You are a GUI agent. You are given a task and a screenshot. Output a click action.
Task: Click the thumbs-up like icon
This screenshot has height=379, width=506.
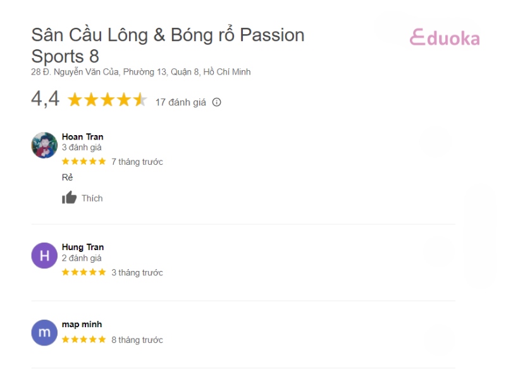point(69,198)
